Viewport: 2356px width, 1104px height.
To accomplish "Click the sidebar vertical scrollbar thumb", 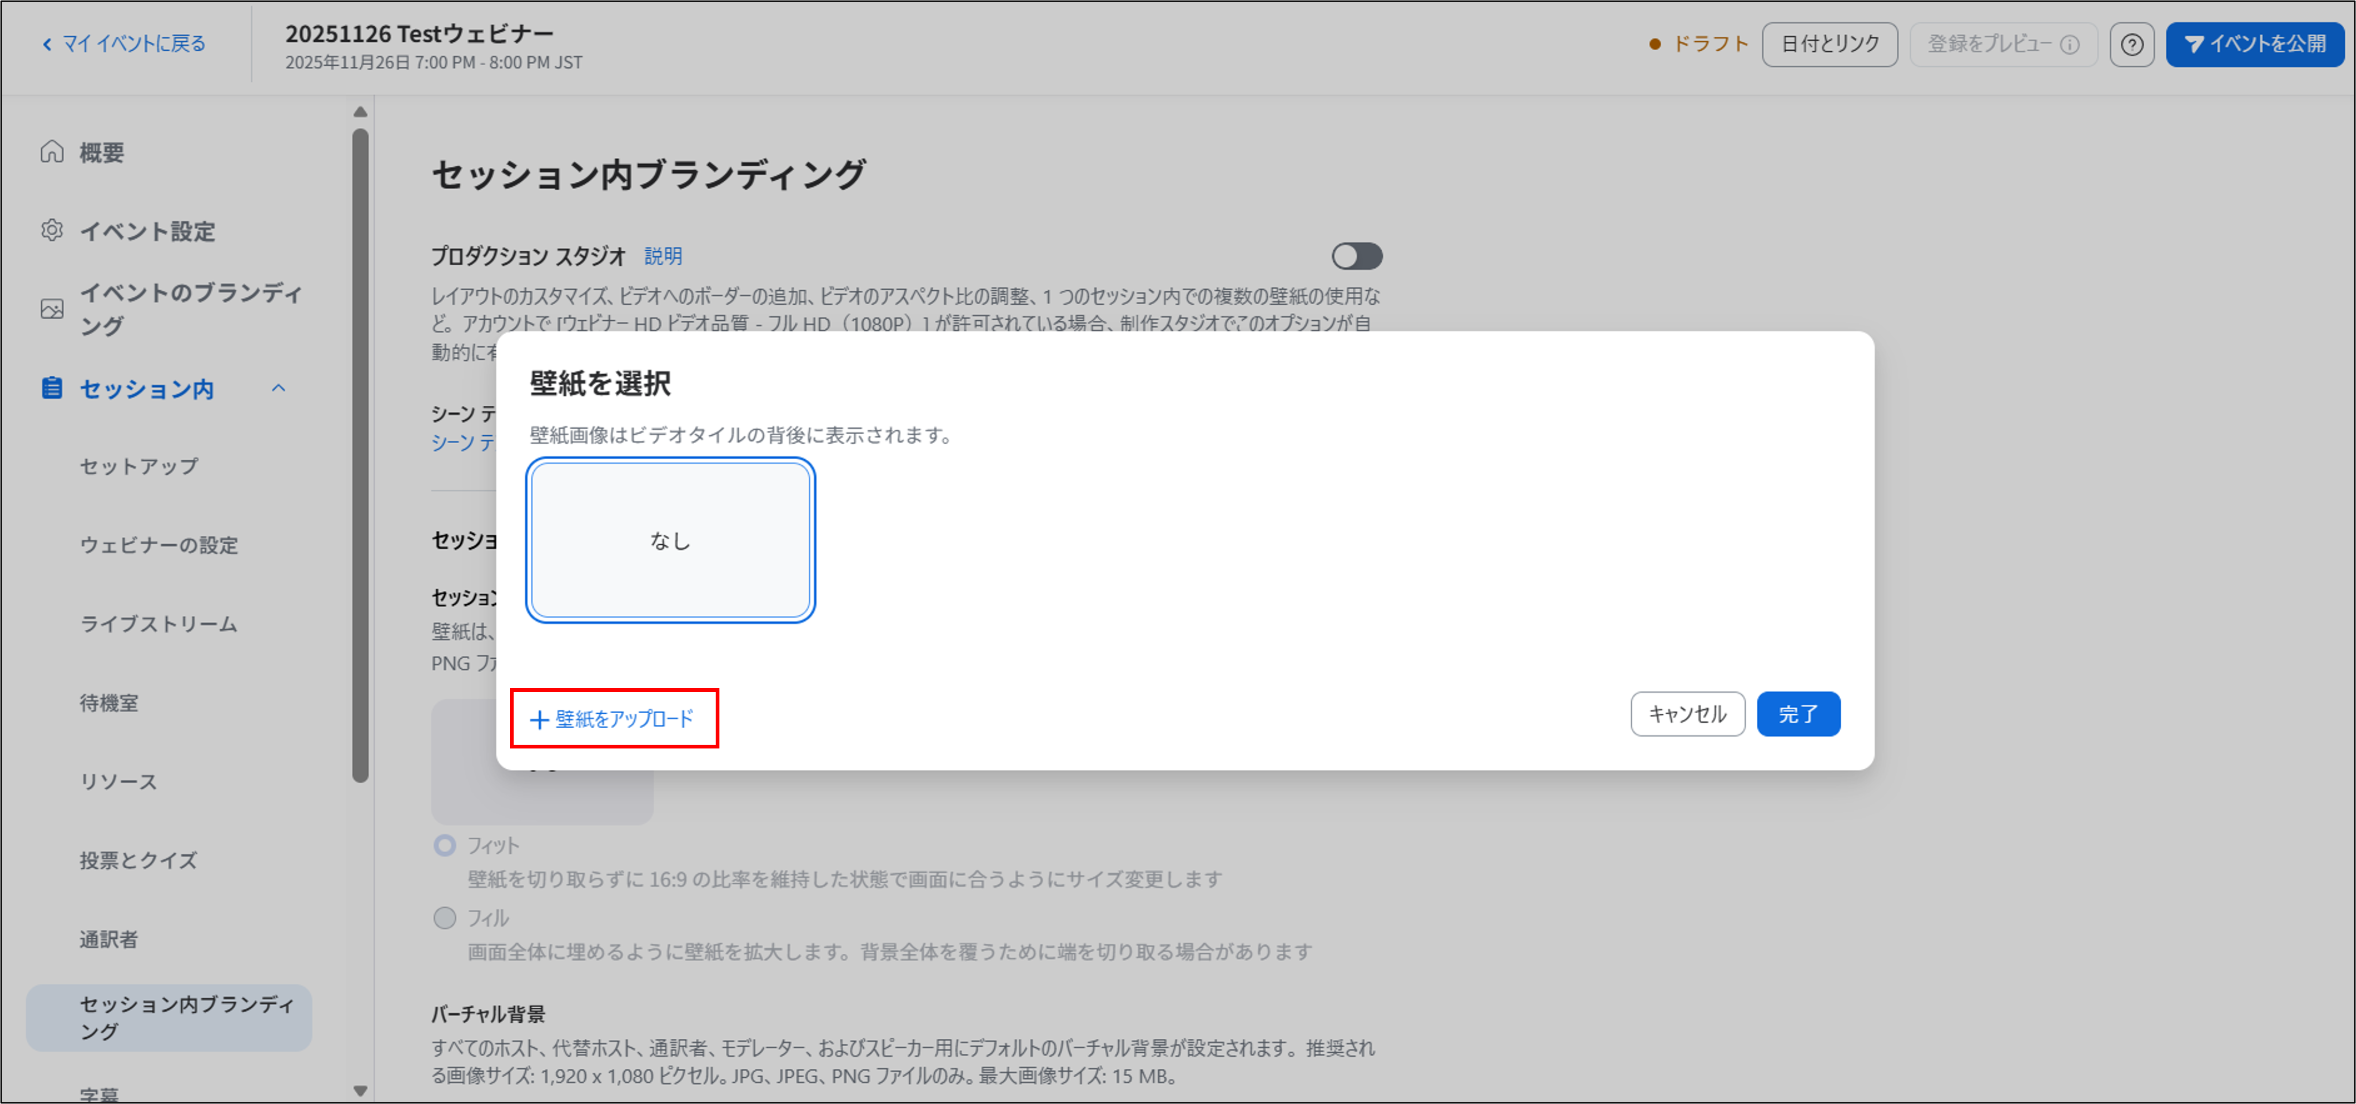I will pyautogui.click(x=360, y=454).
